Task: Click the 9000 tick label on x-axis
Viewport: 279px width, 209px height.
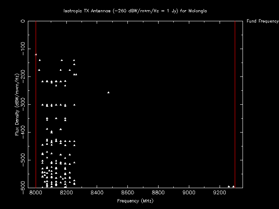Action: coord(189,193)
